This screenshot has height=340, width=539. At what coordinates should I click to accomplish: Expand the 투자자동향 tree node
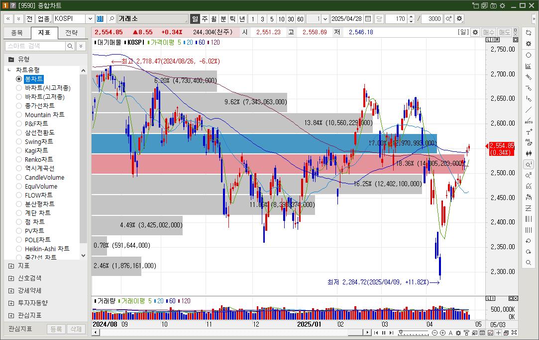(11, 303)
